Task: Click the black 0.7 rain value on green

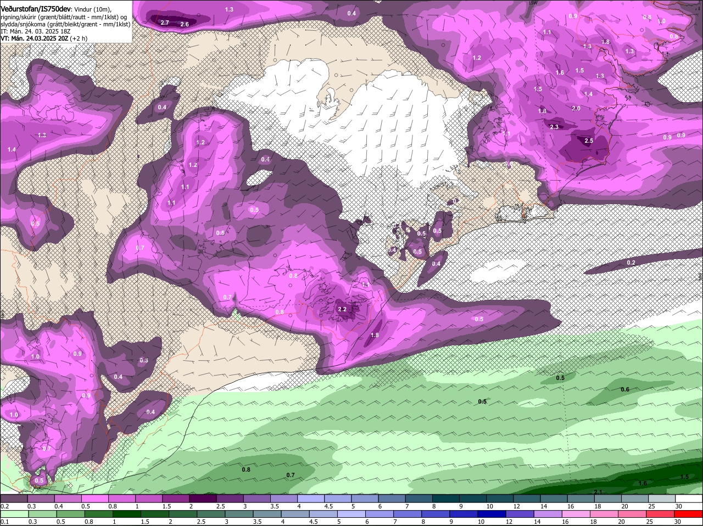Action: click(291, 475)
